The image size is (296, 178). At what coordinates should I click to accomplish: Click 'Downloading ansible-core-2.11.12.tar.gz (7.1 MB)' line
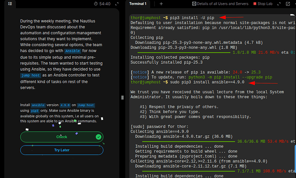191,166
